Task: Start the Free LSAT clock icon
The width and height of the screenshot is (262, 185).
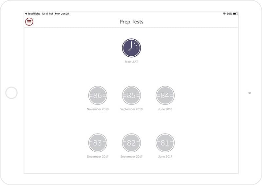Action: [x=131, y=48]
